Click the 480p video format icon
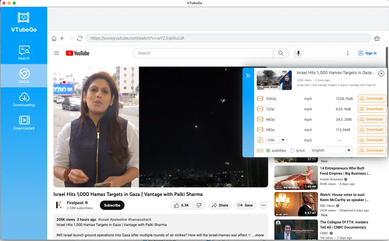Image resolution: width=389 pixels, height=241 pixels. (x=260, y=119)
